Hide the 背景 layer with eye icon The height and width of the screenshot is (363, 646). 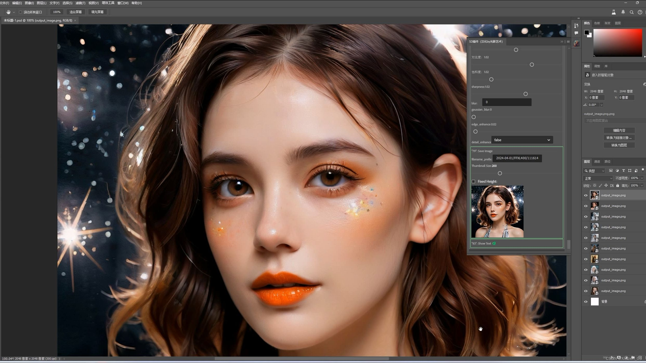click(x=586, y=302)
